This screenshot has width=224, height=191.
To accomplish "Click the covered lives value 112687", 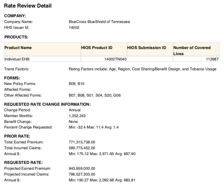I will click(212, 59).
